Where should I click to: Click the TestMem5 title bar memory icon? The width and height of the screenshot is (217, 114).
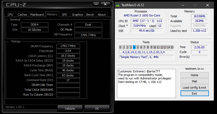tap(118, 5)
